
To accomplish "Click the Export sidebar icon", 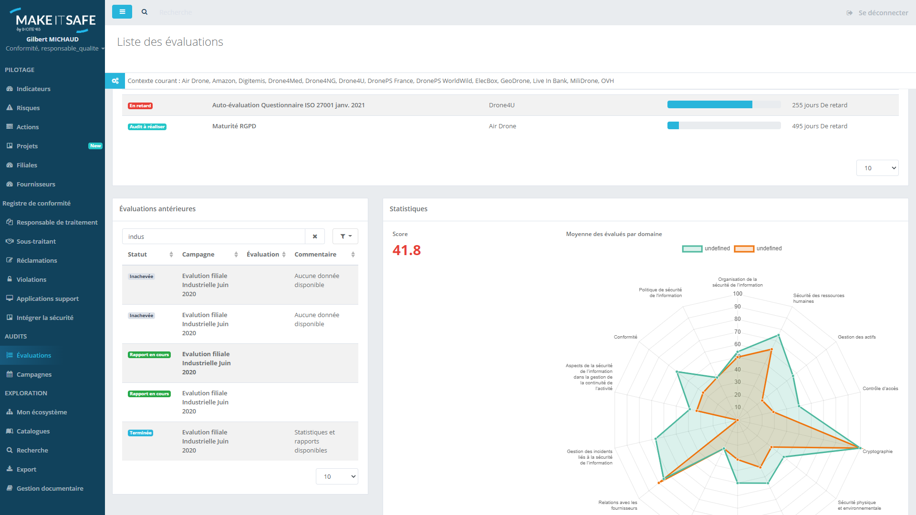I will pyautogui.click(x=9, y=469).
